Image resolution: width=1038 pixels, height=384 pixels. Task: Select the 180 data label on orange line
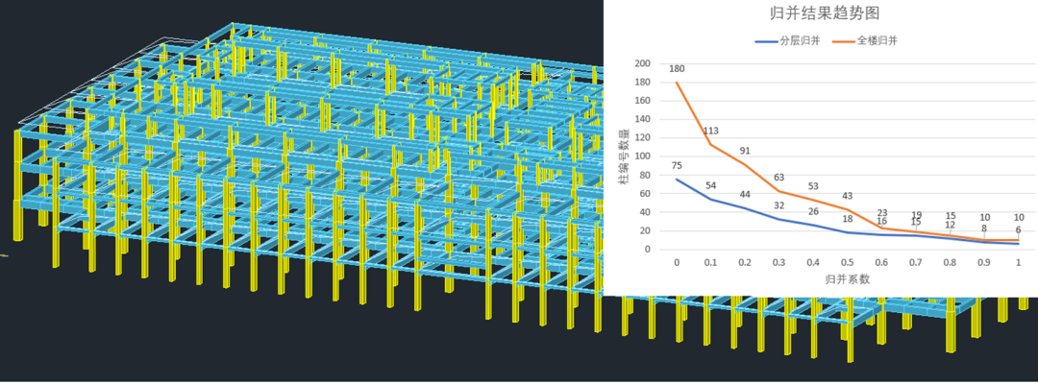coord(677,69)
